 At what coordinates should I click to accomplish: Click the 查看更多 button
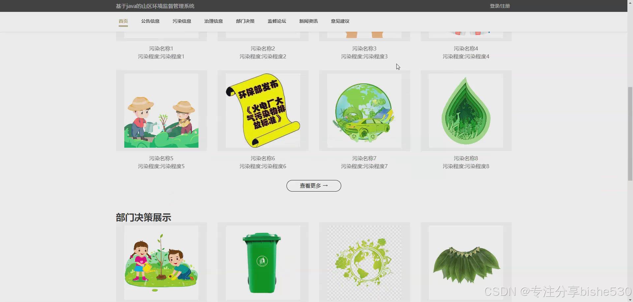pyautogui.click(x=314, y=186)
